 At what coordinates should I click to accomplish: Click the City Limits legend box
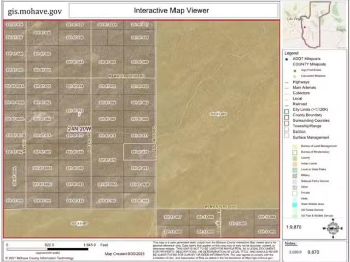tap(287, 111)
